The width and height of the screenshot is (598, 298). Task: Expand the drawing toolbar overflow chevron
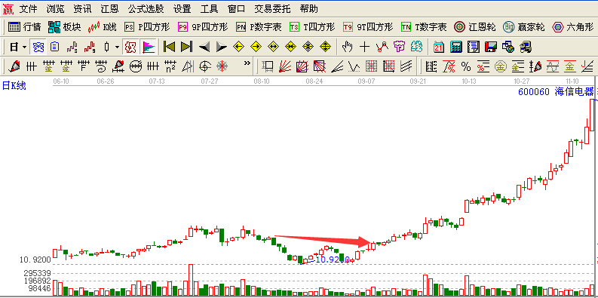coord(247,63)
